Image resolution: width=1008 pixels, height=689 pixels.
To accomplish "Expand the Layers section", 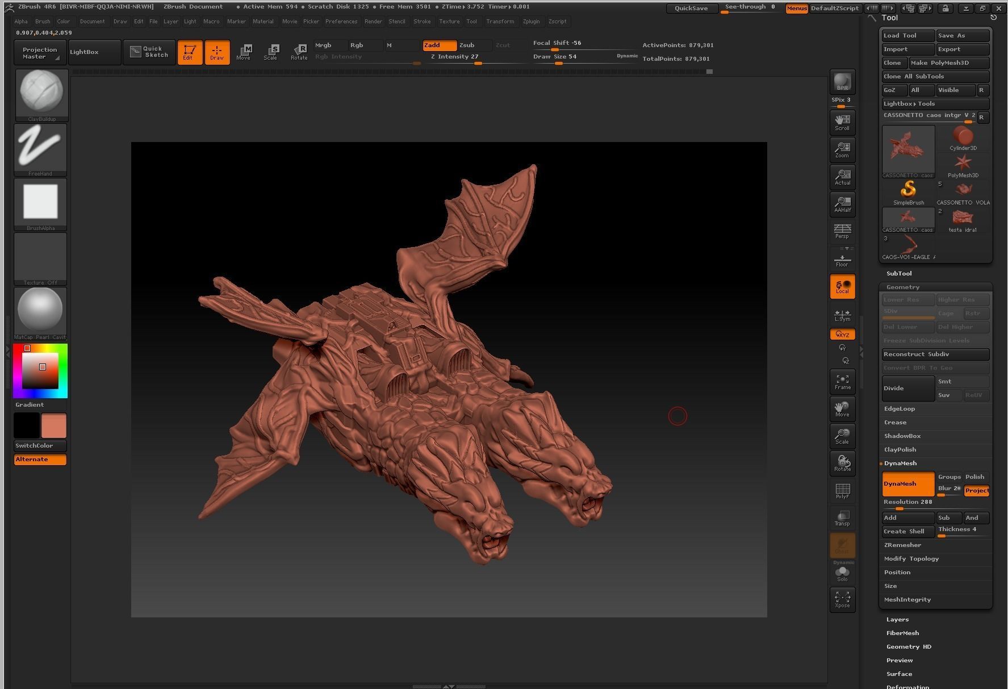I will pos(897,619).
